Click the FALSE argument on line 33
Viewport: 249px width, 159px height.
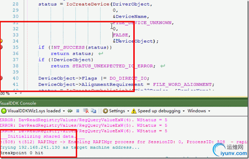click(120, 35)
